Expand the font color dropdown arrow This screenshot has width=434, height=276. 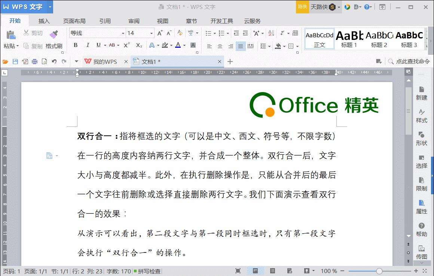(184, 45)
